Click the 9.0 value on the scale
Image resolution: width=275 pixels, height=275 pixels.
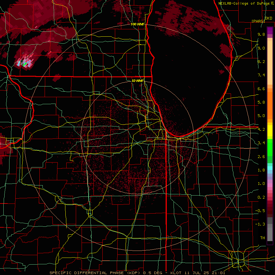[x=261, y=48]
